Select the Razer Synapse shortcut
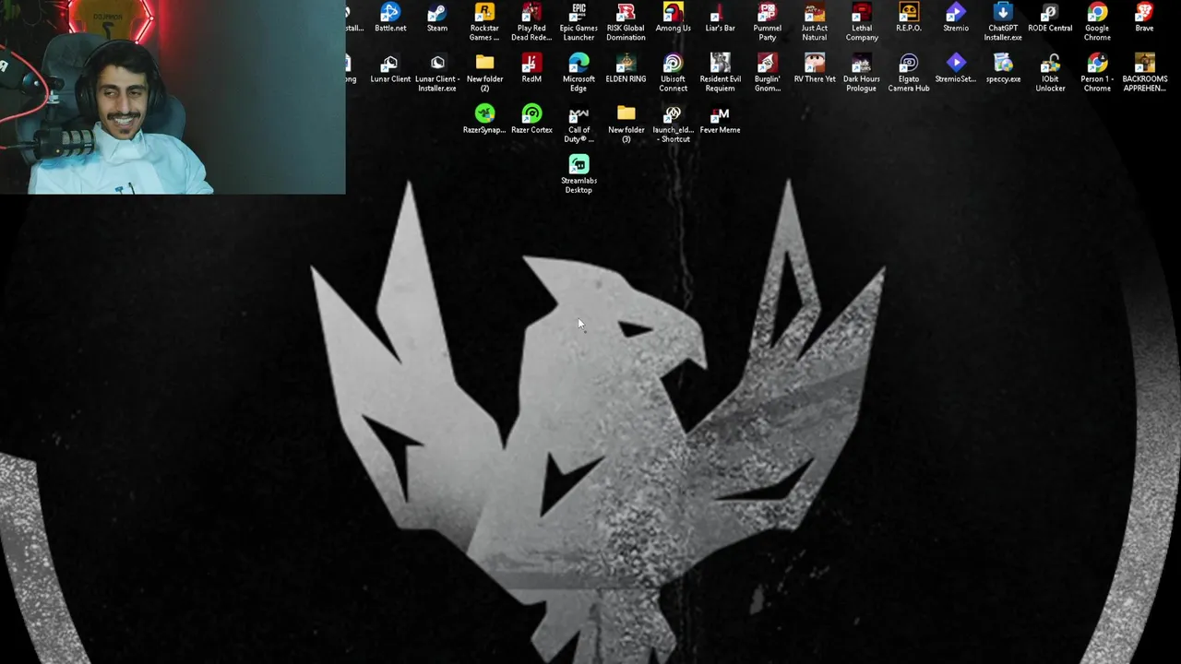1181x664 pixels. pos(484,119)
